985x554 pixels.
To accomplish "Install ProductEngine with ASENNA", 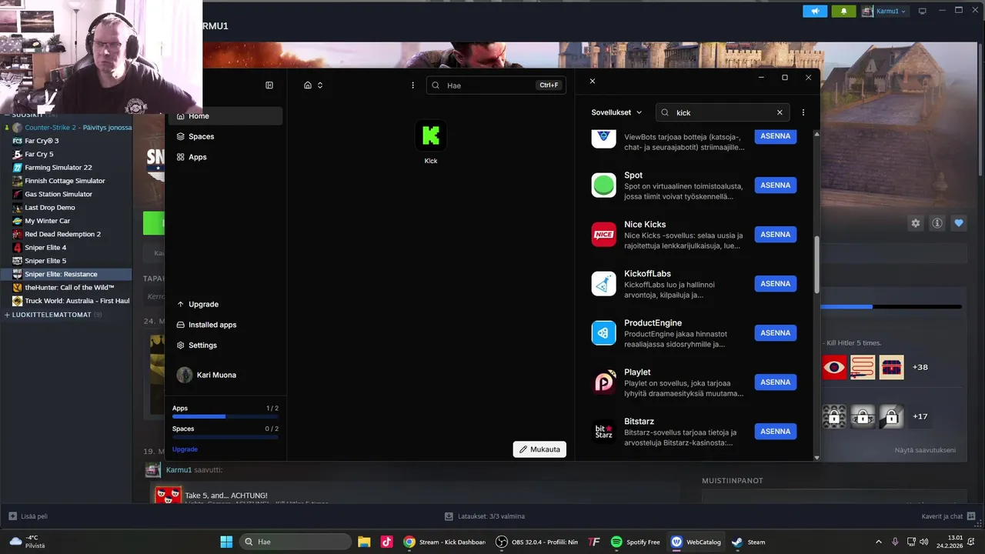I will [x=776, y=333].
